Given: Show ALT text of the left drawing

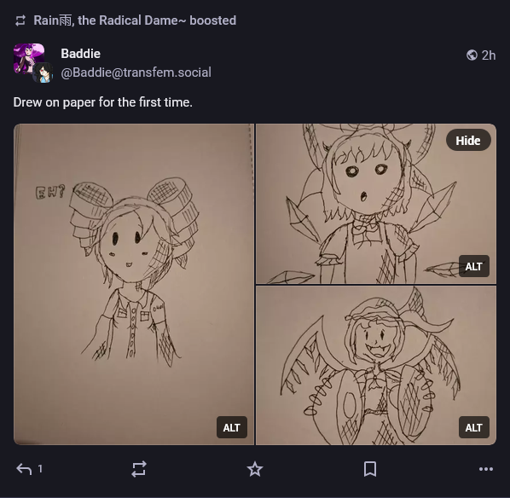Looking at the screenshot, I should (x=232, y=427).
